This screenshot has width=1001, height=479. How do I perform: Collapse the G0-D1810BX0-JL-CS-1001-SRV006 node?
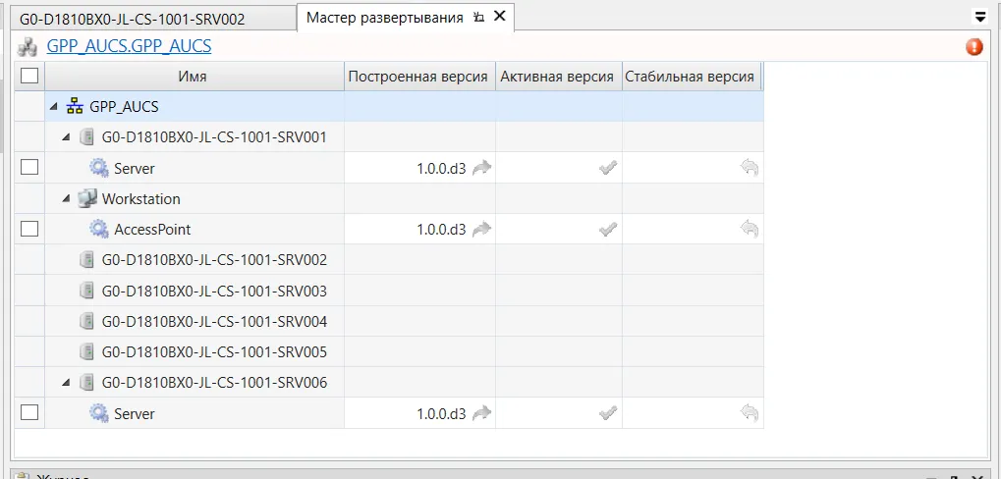67,383
